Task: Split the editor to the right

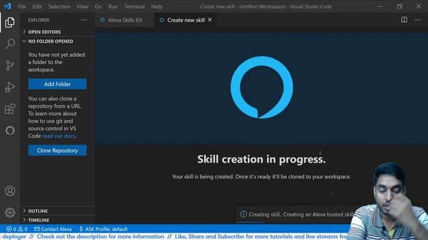Action: pyautogui.click(x=404, y=20)
